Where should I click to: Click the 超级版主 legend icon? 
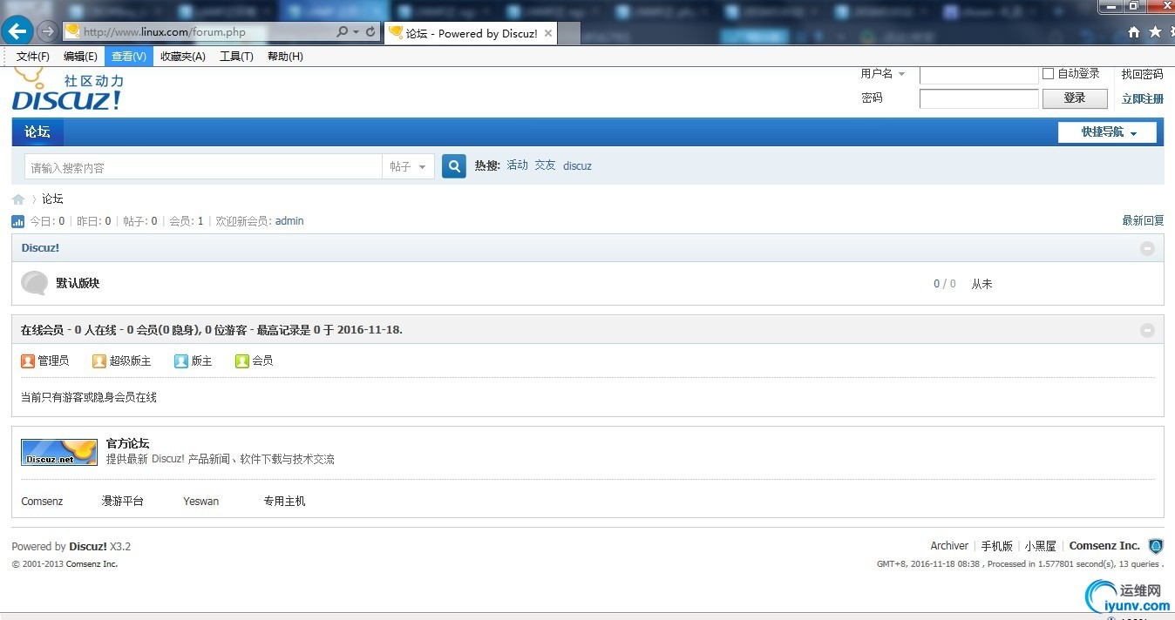99,361
